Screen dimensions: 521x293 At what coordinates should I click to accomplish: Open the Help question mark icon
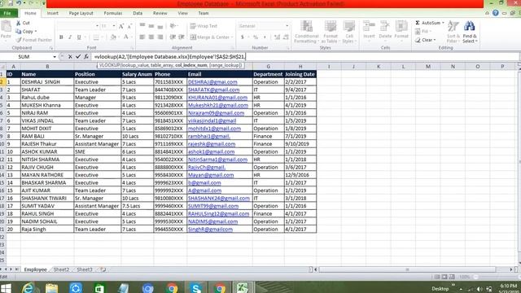pyautogui.click(x=496, y=13)
